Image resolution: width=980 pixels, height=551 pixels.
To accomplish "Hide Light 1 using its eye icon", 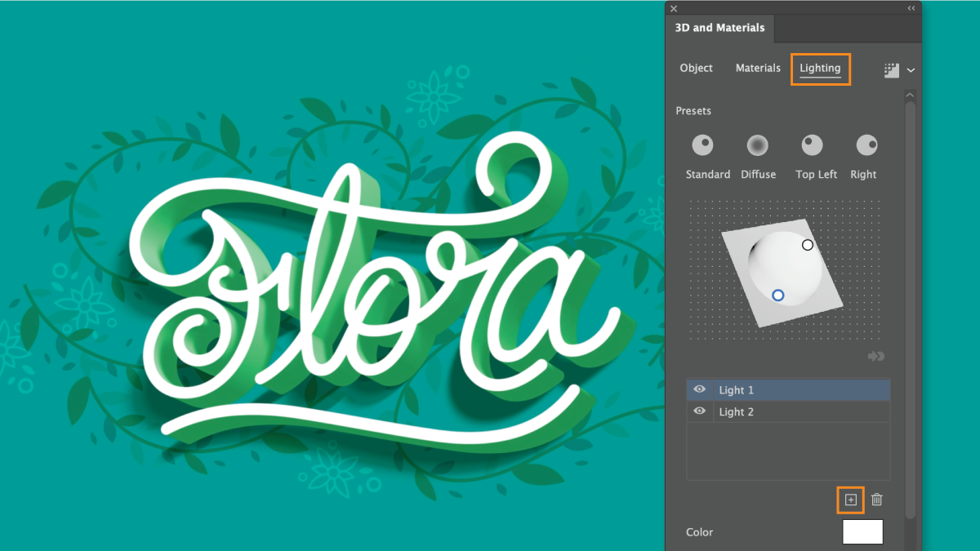I will pyautogui.click(x=700, y=390).
